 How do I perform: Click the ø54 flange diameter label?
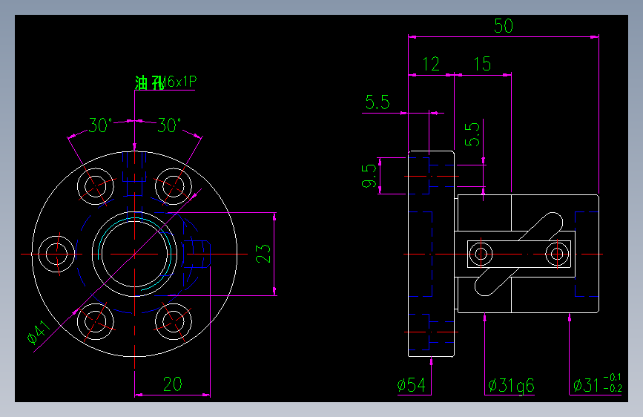coord(412,385)
